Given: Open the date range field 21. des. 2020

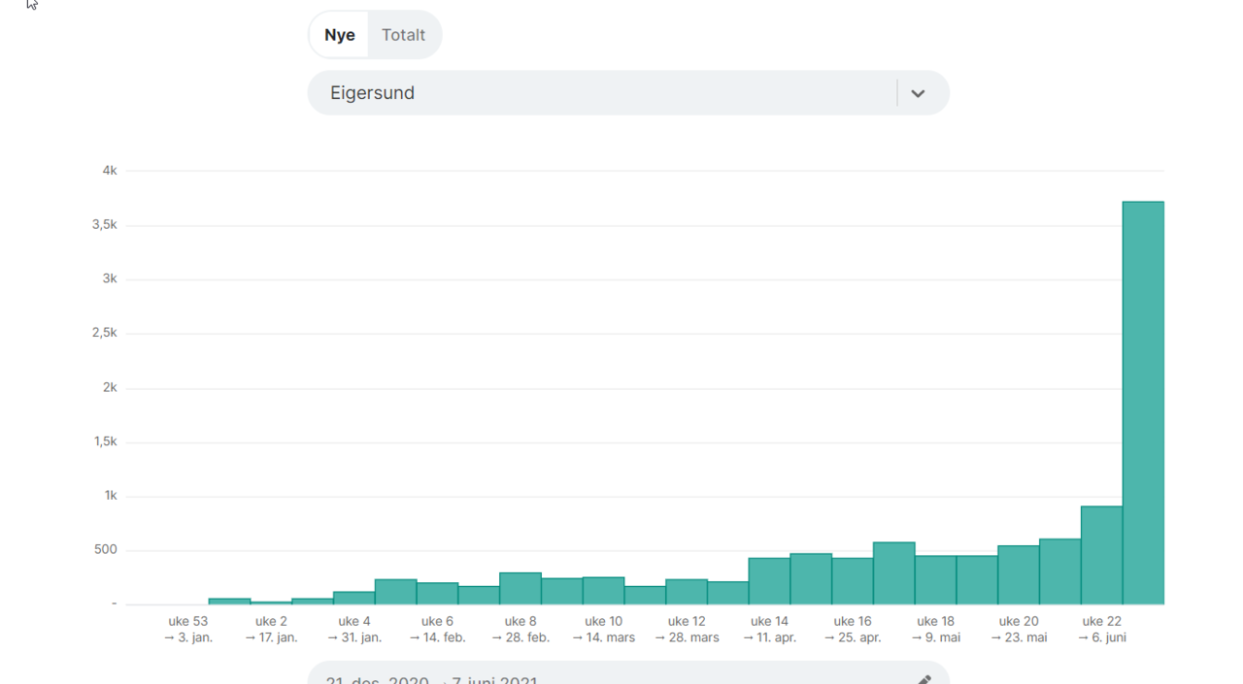Looking at the screenshot, I should pos(628,674).
